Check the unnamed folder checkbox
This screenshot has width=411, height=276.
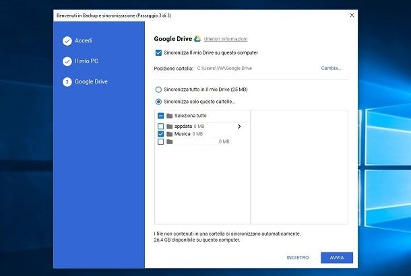tap(160, 141)
